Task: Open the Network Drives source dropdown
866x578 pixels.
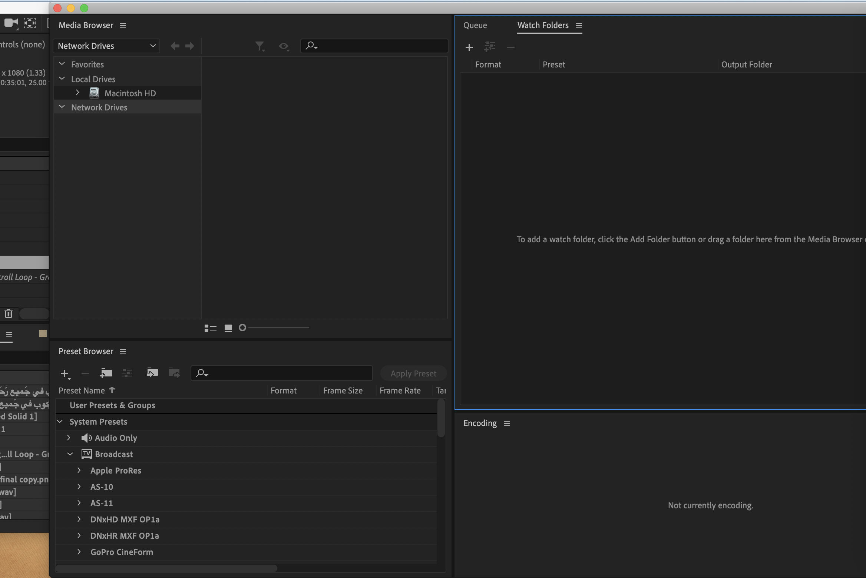Action: point(106,46)
